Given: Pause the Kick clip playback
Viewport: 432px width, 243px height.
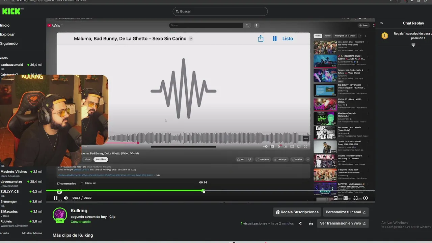Looking at the screenshot, I should click(56, 198).
